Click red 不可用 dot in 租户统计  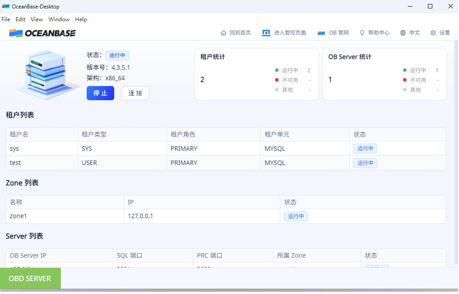[277, 80]
